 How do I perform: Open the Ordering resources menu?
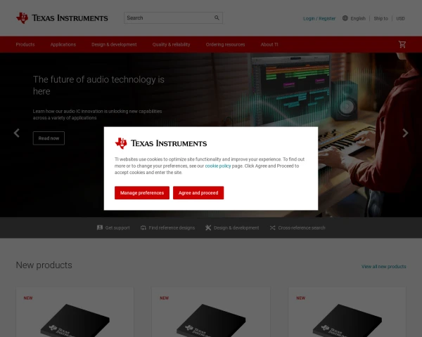[225, 44]
